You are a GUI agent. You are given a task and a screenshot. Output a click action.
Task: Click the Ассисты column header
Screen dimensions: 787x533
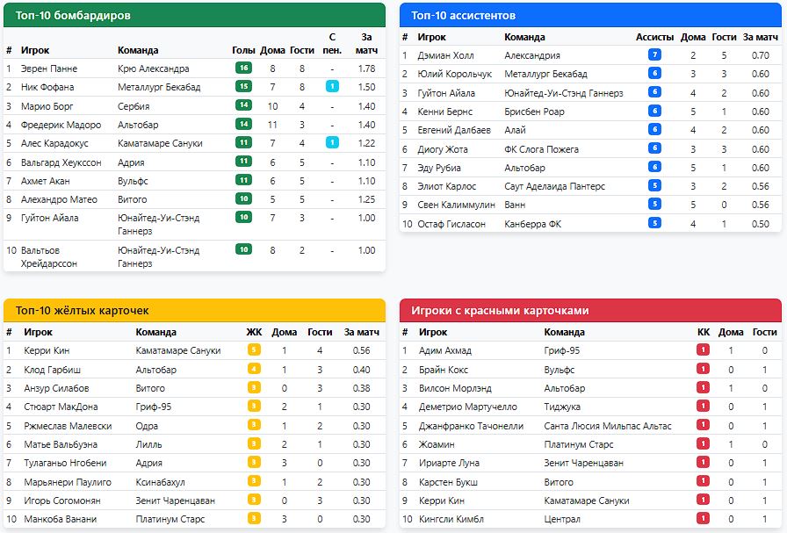(x=654, y=37)
